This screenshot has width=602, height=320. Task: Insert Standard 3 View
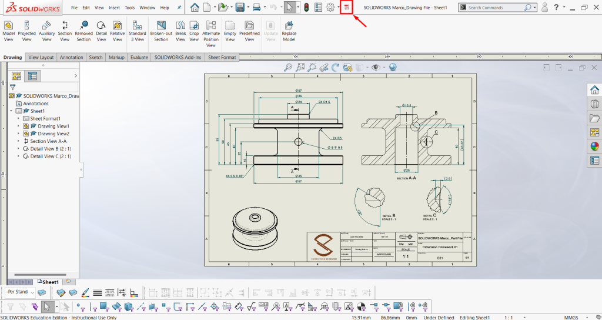tap(137, 32)
